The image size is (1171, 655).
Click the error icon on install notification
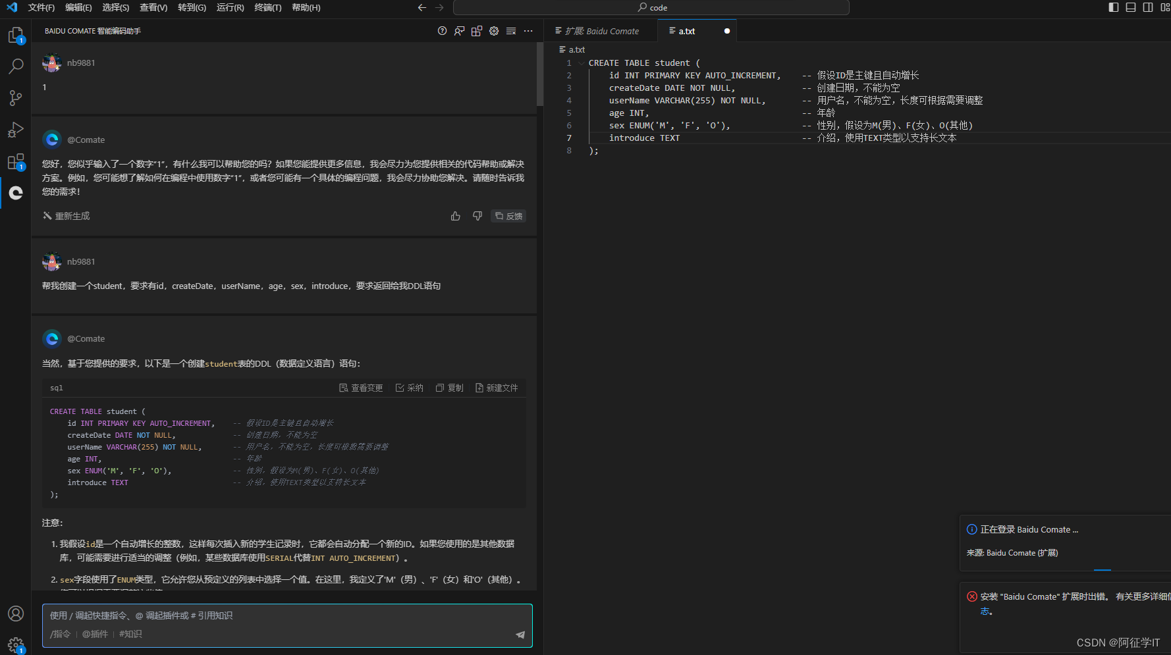click(972, 596)
